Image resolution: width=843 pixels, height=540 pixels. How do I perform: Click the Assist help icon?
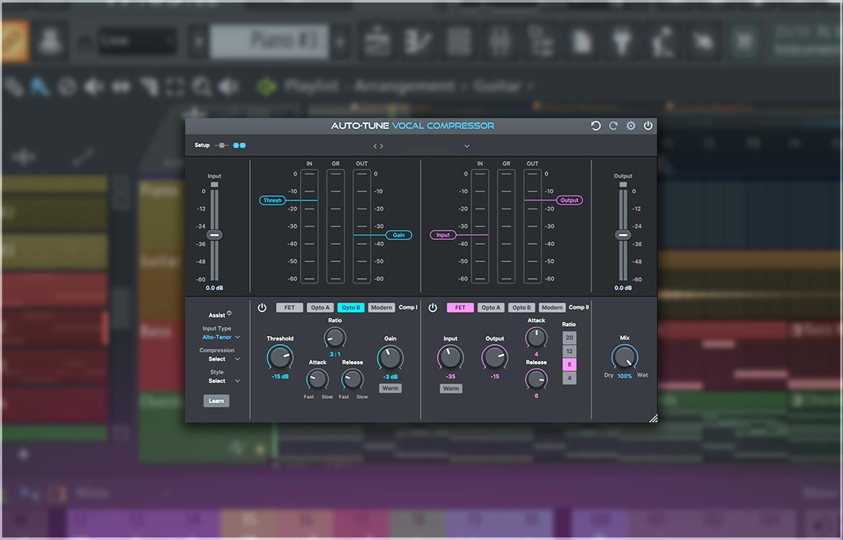[x=229, y=313]
